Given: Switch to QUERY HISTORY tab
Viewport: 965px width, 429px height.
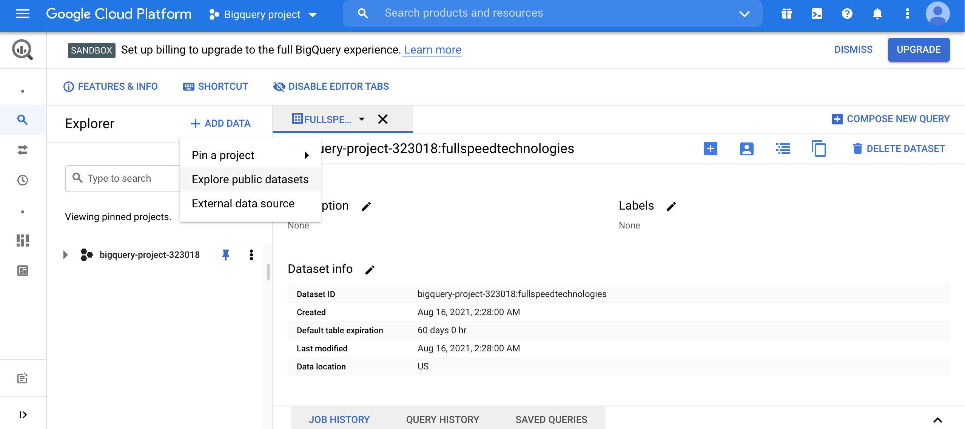Looking at the screenshot, I should pos(442,420).
